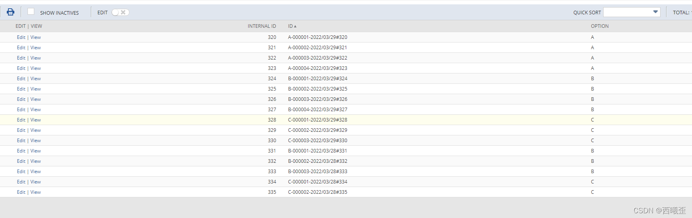Image resolution: width=692 pixels, height=218 pixels.
Task: Click the print icon in the toolbar
Action: pyautogui.click(x=11, y=12)
